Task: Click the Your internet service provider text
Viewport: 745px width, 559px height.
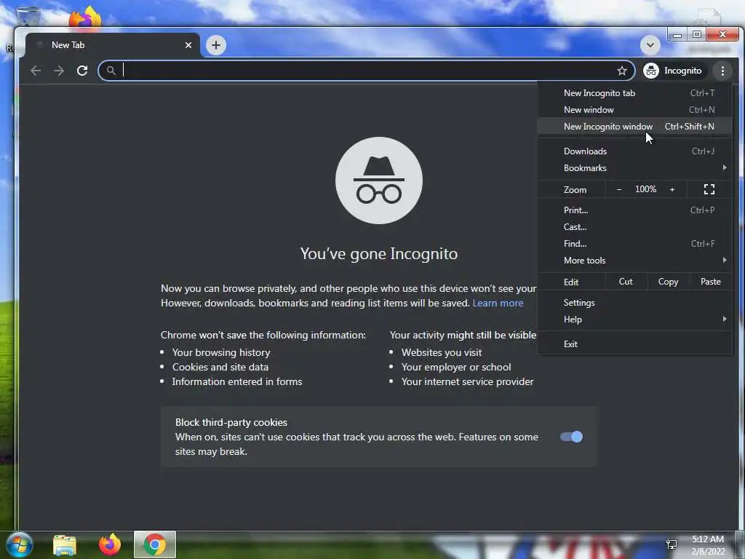Action: (468, 381)
